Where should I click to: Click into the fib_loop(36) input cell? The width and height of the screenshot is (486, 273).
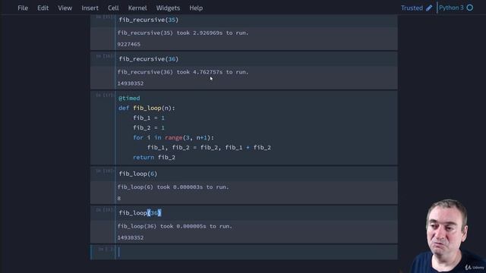coord(257,213)
